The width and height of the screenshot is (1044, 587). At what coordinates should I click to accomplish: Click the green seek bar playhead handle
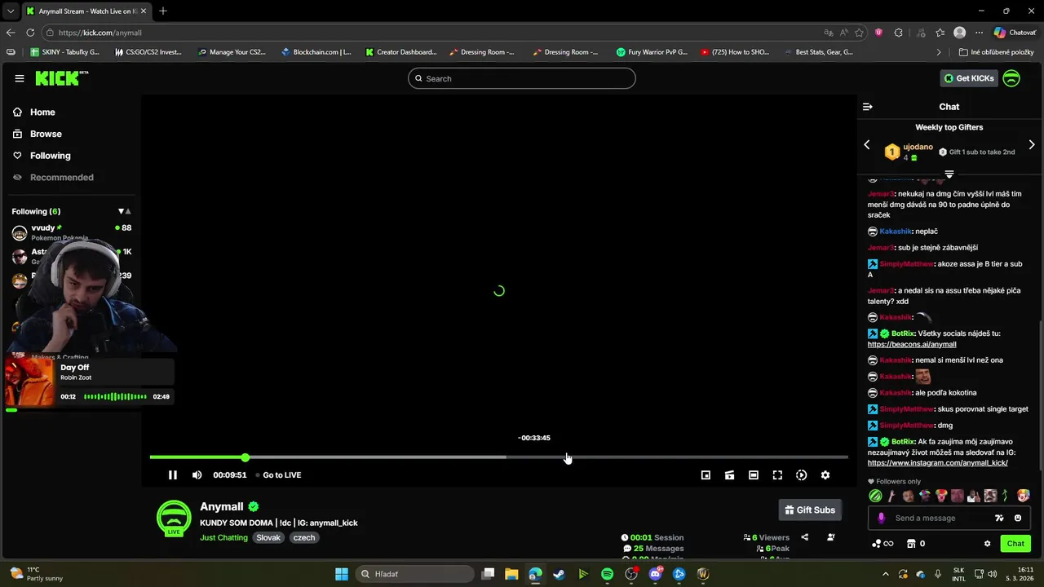point(246,457)
